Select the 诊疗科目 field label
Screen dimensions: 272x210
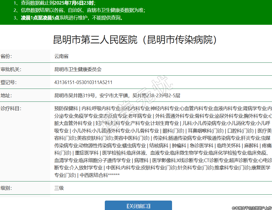pos(11,108)
